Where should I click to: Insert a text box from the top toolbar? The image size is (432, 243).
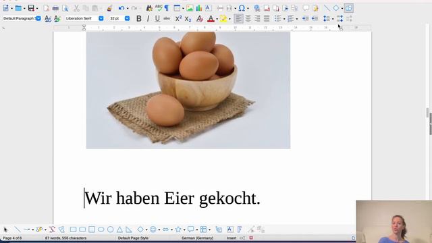point(209,8)
